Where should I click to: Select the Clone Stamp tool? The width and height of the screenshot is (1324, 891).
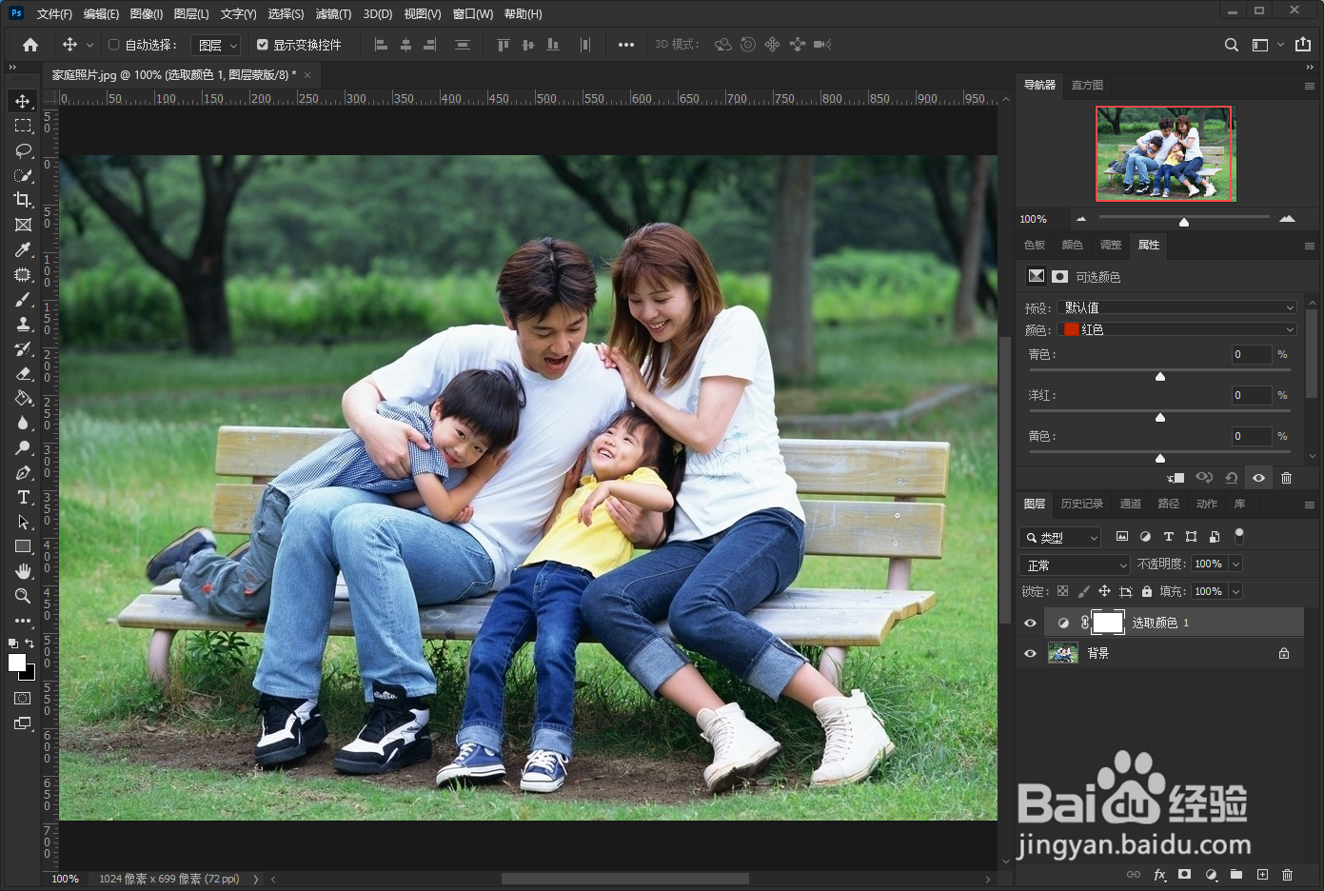pos(23,324)
